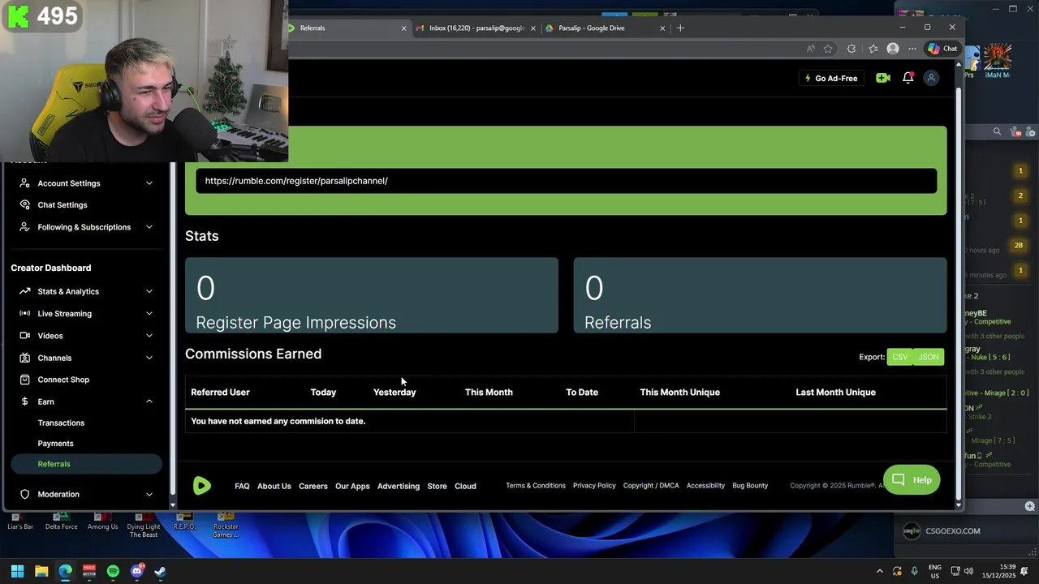Screen dimensions: 1039x584
Task: Click the Microsoft Edge taskbar icon
Action: [x=65, y=571]
